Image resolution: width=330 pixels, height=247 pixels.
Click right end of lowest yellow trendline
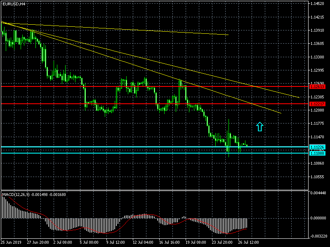click(x=280, y=113)
